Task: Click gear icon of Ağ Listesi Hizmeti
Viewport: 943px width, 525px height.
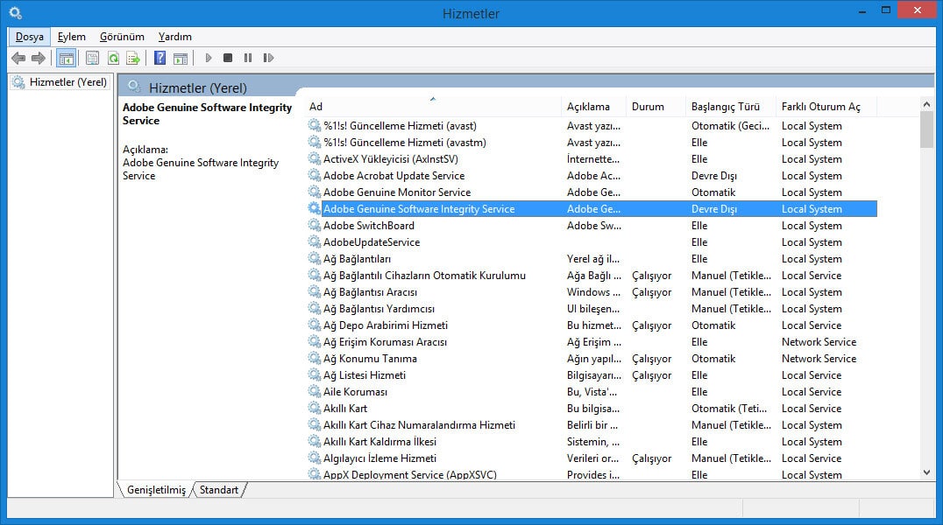Action: click(314, 374)
